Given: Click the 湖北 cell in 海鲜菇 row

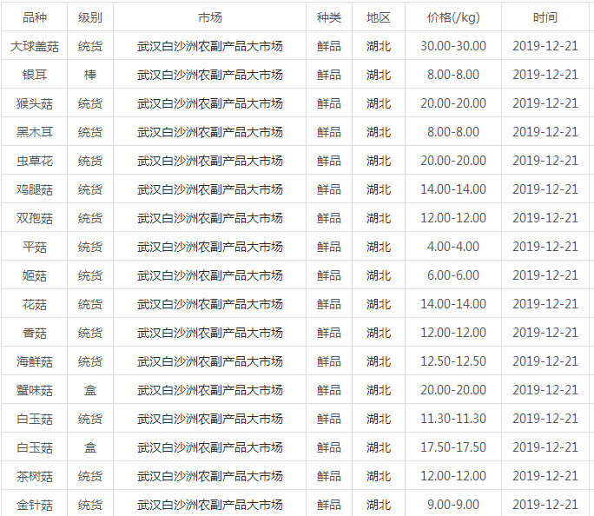Looking at the screenshot, I should click(379, 361).
